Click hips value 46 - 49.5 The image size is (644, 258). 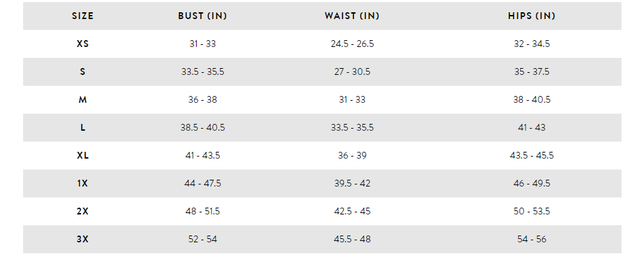pos(532,183)
